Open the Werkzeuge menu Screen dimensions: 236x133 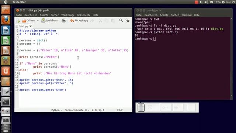tap(68, 15)
